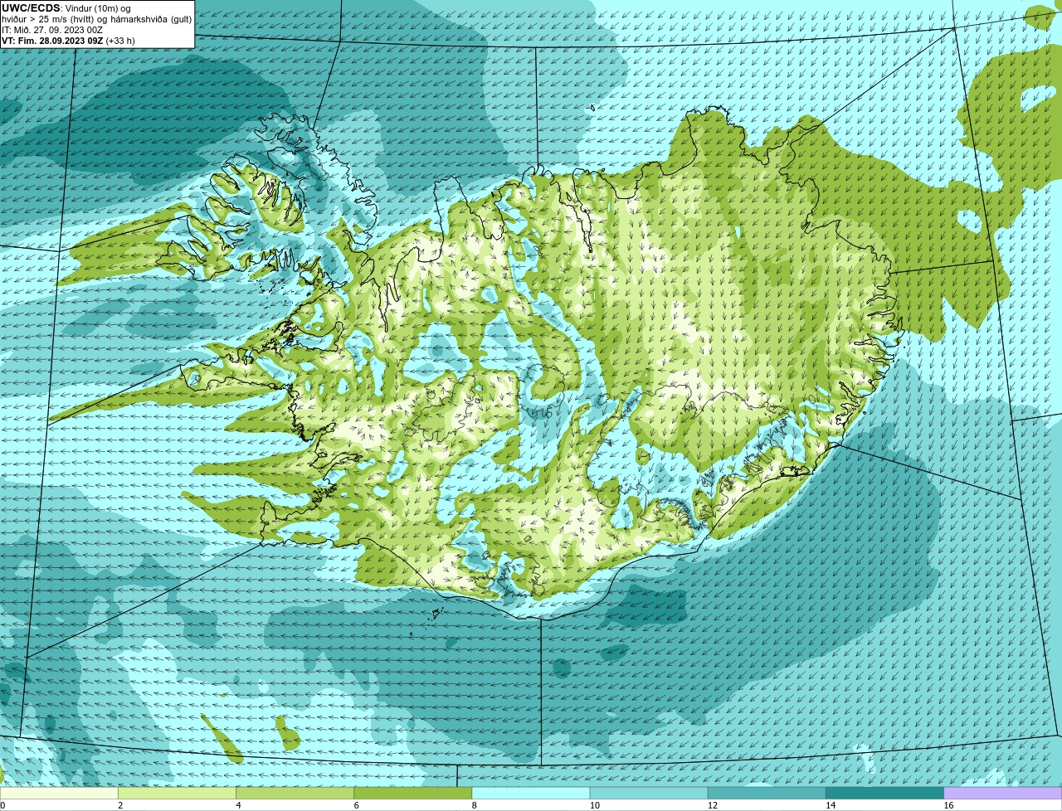The width and height of the screenshot is (1062, 811).
Task: Click the 'VT: Fim. 28.09.2023 09Z (+33 h)' line
Action: pyautogui.click(x=68, y=41)
